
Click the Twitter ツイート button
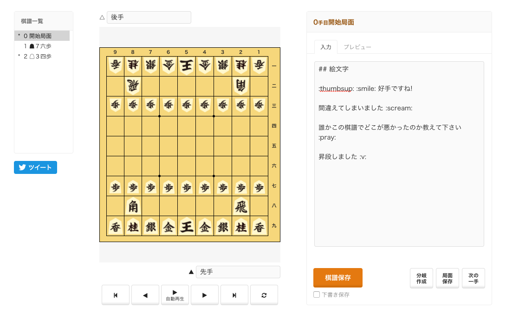(x=35, y=167)
